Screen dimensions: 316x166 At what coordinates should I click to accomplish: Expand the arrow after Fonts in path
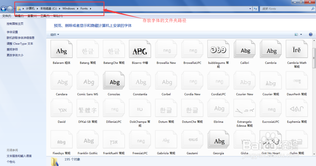point(90,9)
